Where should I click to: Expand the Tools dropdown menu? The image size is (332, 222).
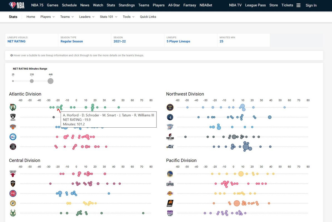coord(128,17)
